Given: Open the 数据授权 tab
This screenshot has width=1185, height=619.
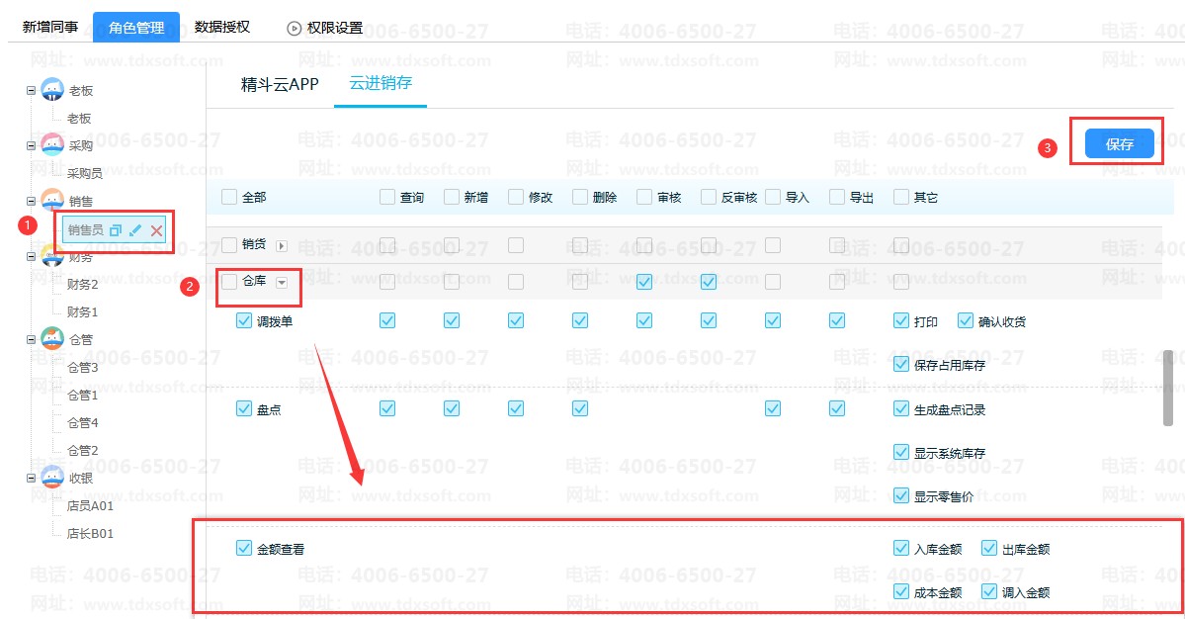Looking at the screenshot, I should [x=222, y=27].
